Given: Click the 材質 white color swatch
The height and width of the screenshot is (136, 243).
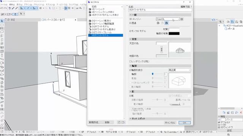Looking at the screenshot, I should tap(174, 29).
